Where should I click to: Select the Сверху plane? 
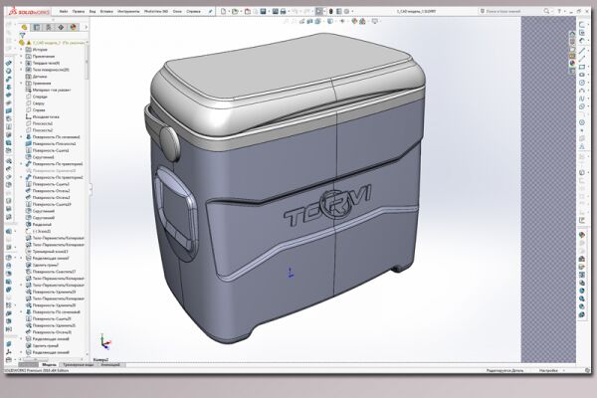click(35, 103)
